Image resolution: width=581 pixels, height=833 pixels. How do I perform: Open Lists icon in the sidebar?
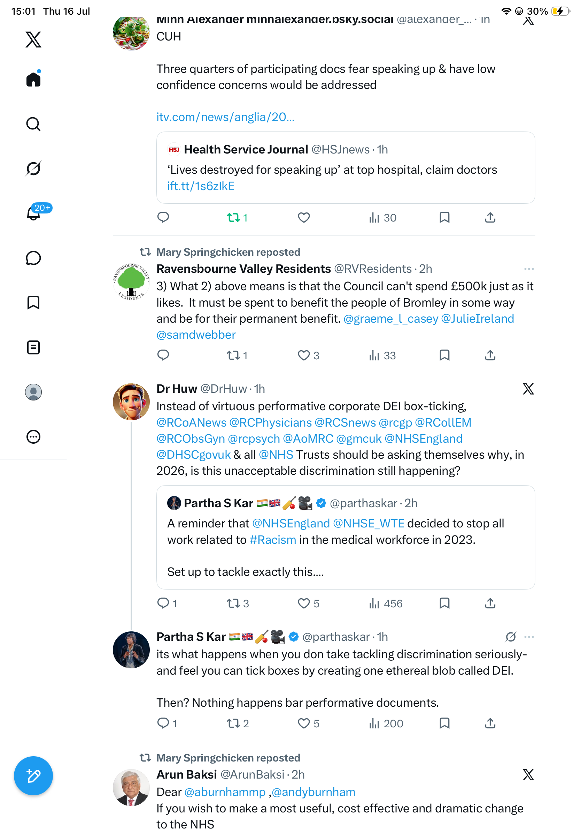[33, 347]
